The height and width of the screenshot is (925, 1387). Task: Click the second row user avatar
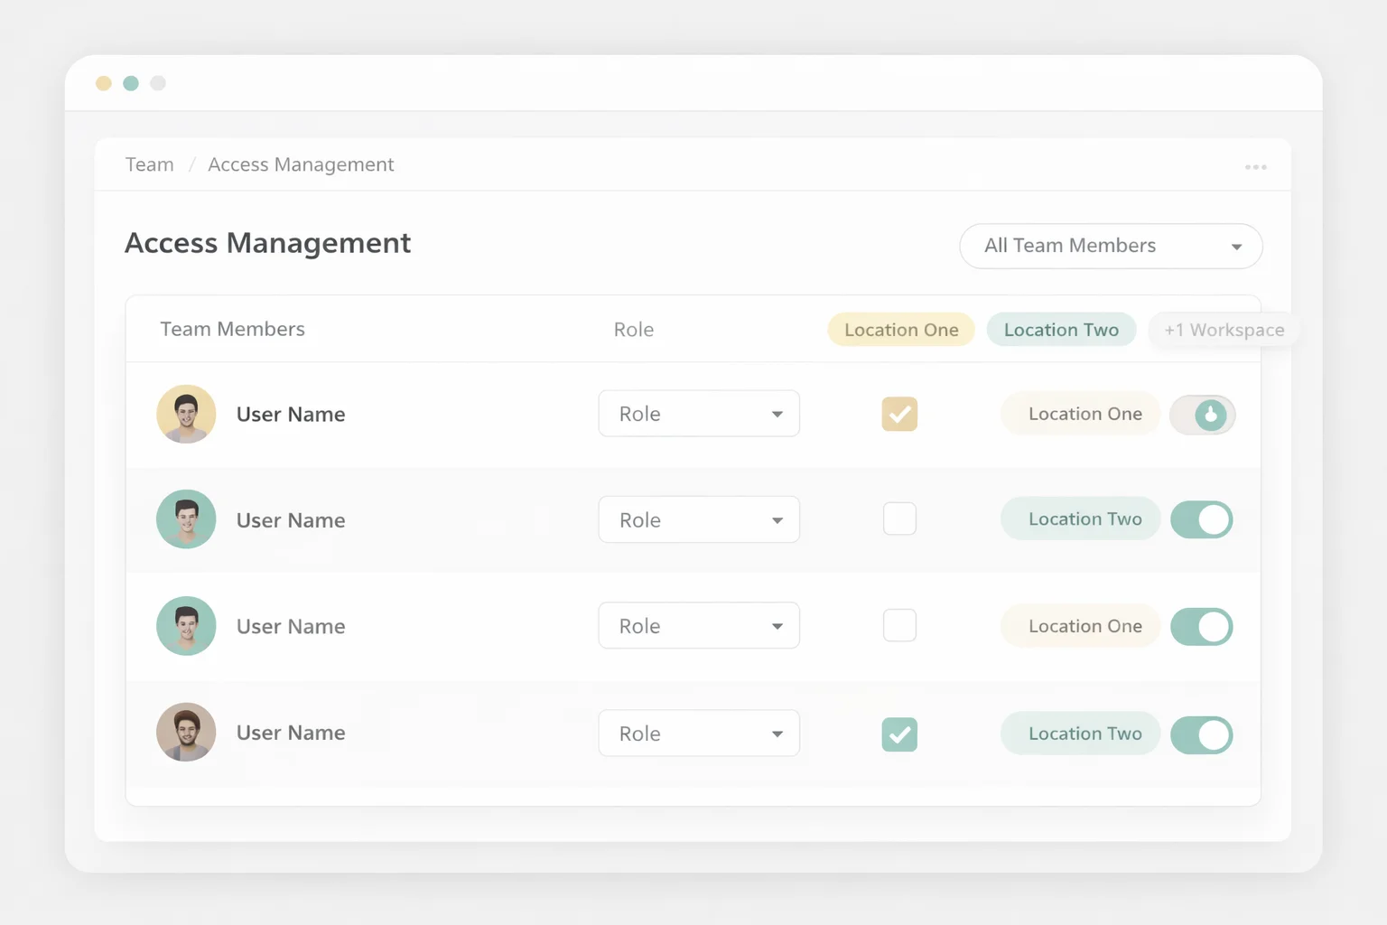tap(186, 519)
